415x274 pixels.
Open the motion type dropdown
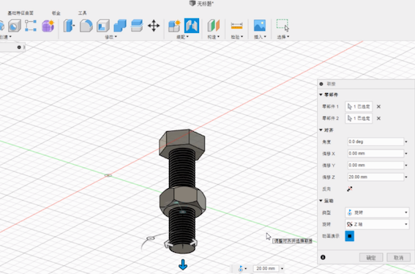(377, 212)
